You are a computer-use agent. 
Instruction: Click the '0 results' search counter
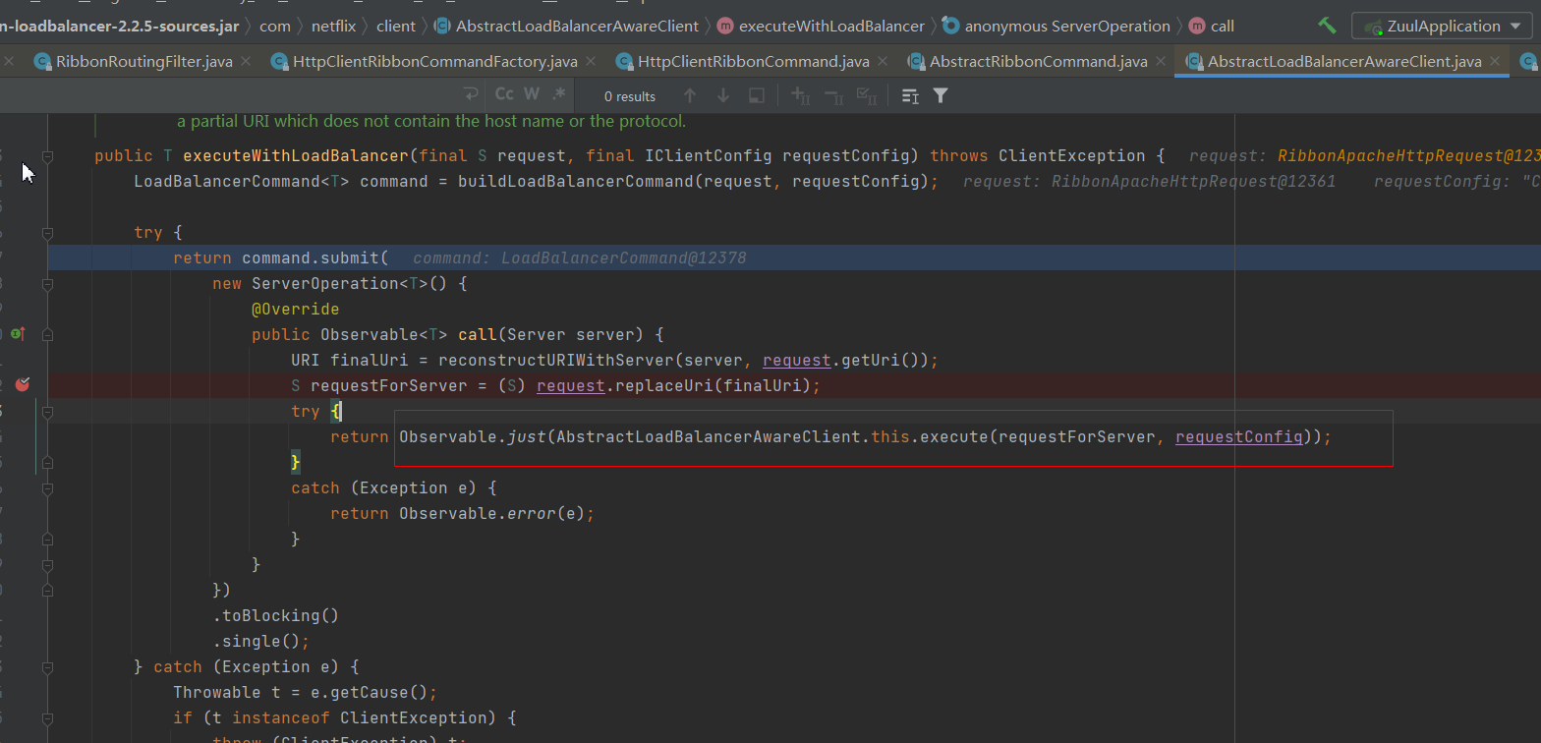click(630, 96)
